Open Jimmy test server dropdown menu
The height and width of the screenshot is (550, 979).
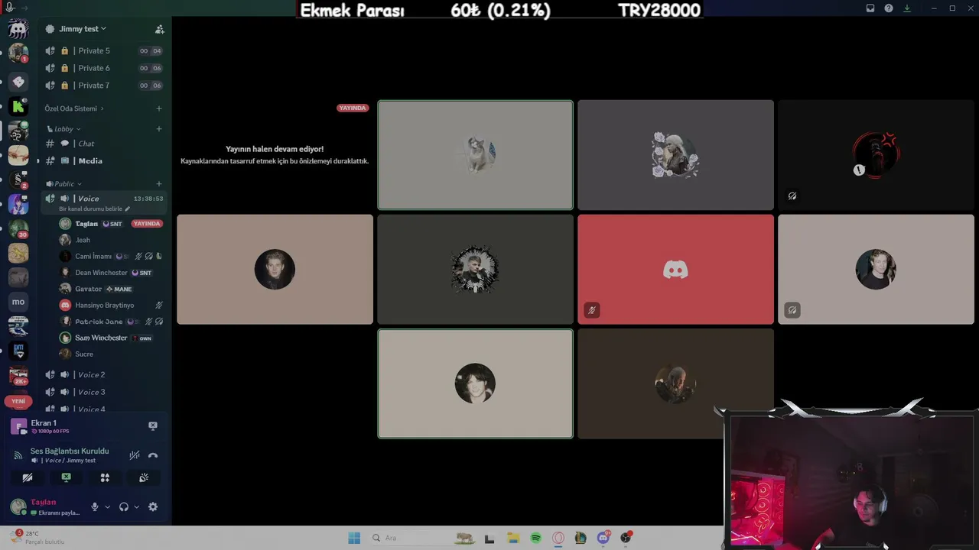pos(82,29)
